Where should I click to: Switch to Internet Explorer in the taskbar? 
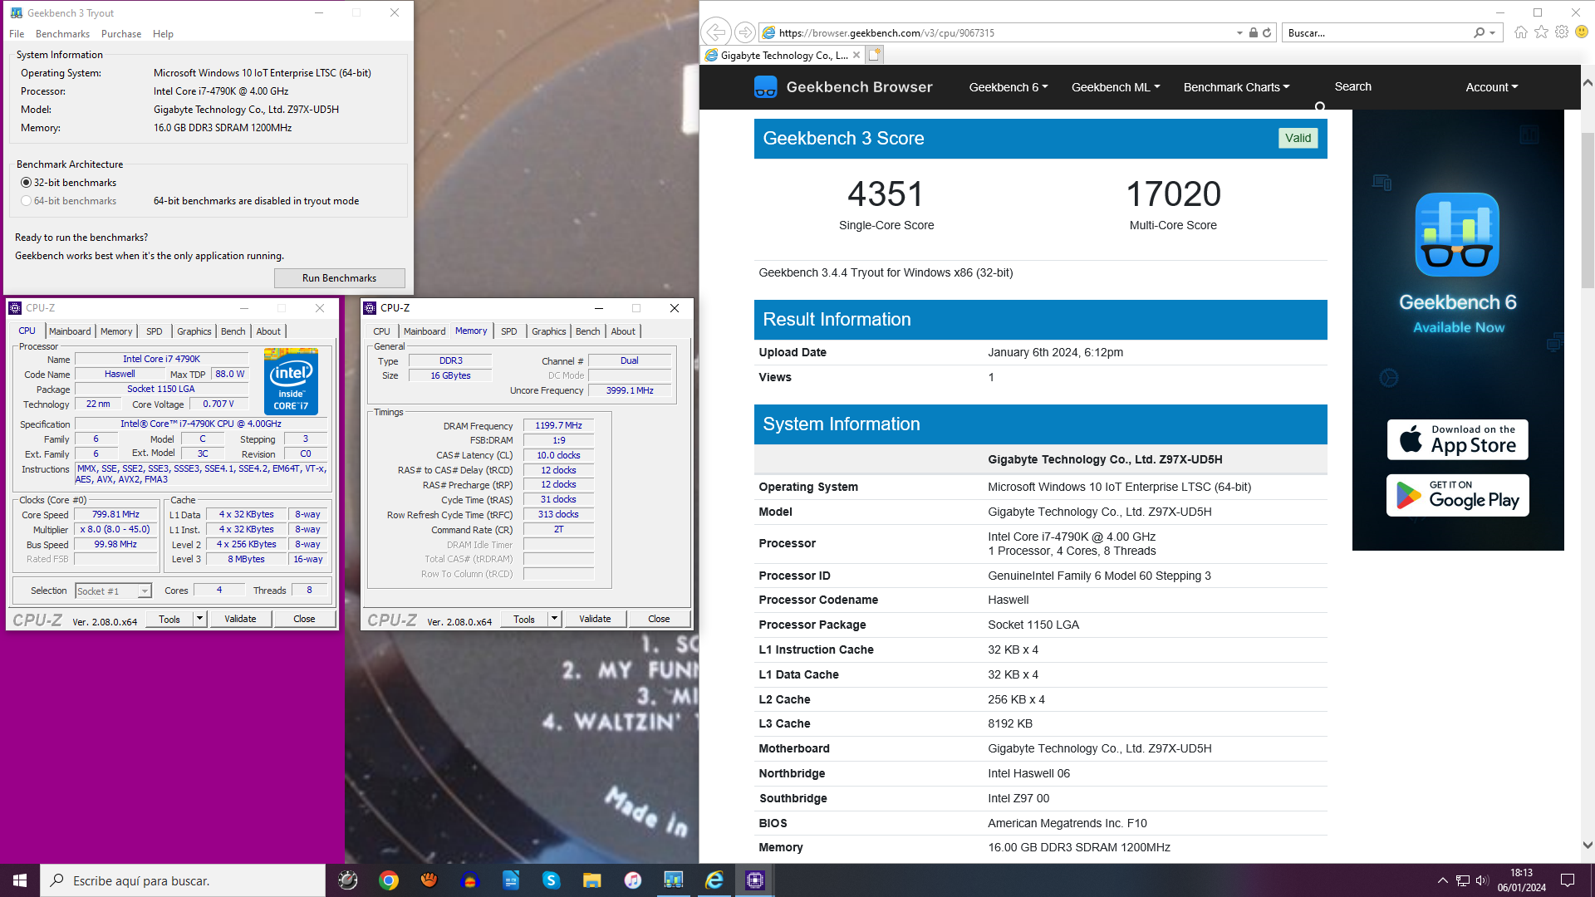[714, 880]
